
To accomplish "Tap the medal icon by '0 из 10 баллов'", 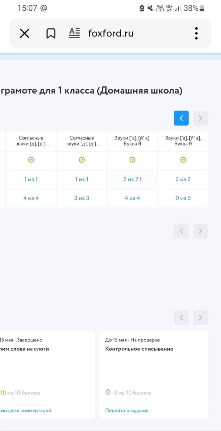I will pyautogui.click(x=108, y=393).
